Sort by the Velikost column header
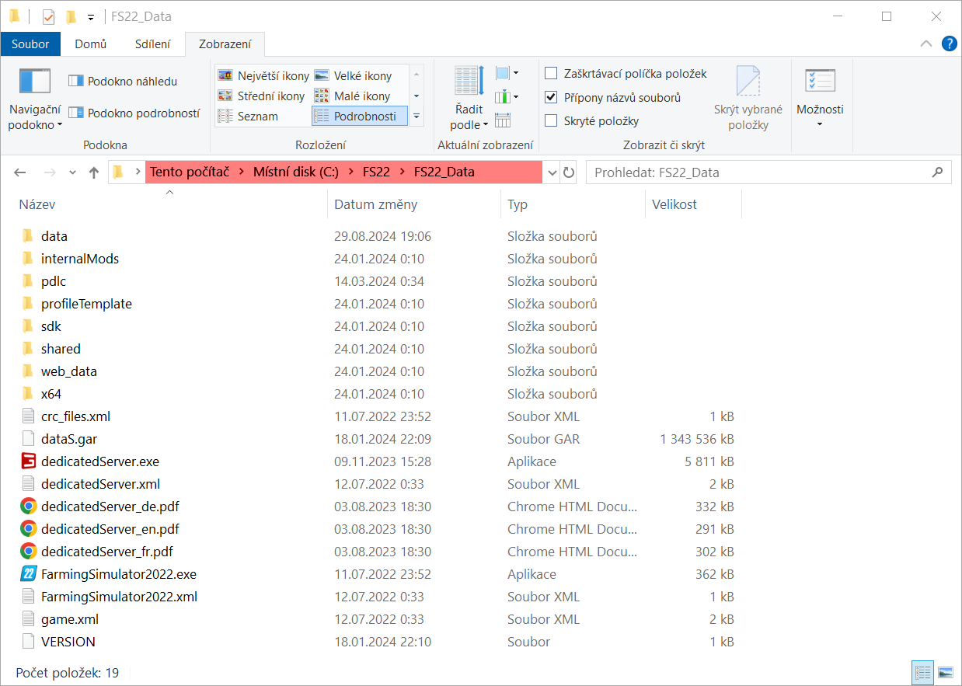 click(x=694, y=204)
